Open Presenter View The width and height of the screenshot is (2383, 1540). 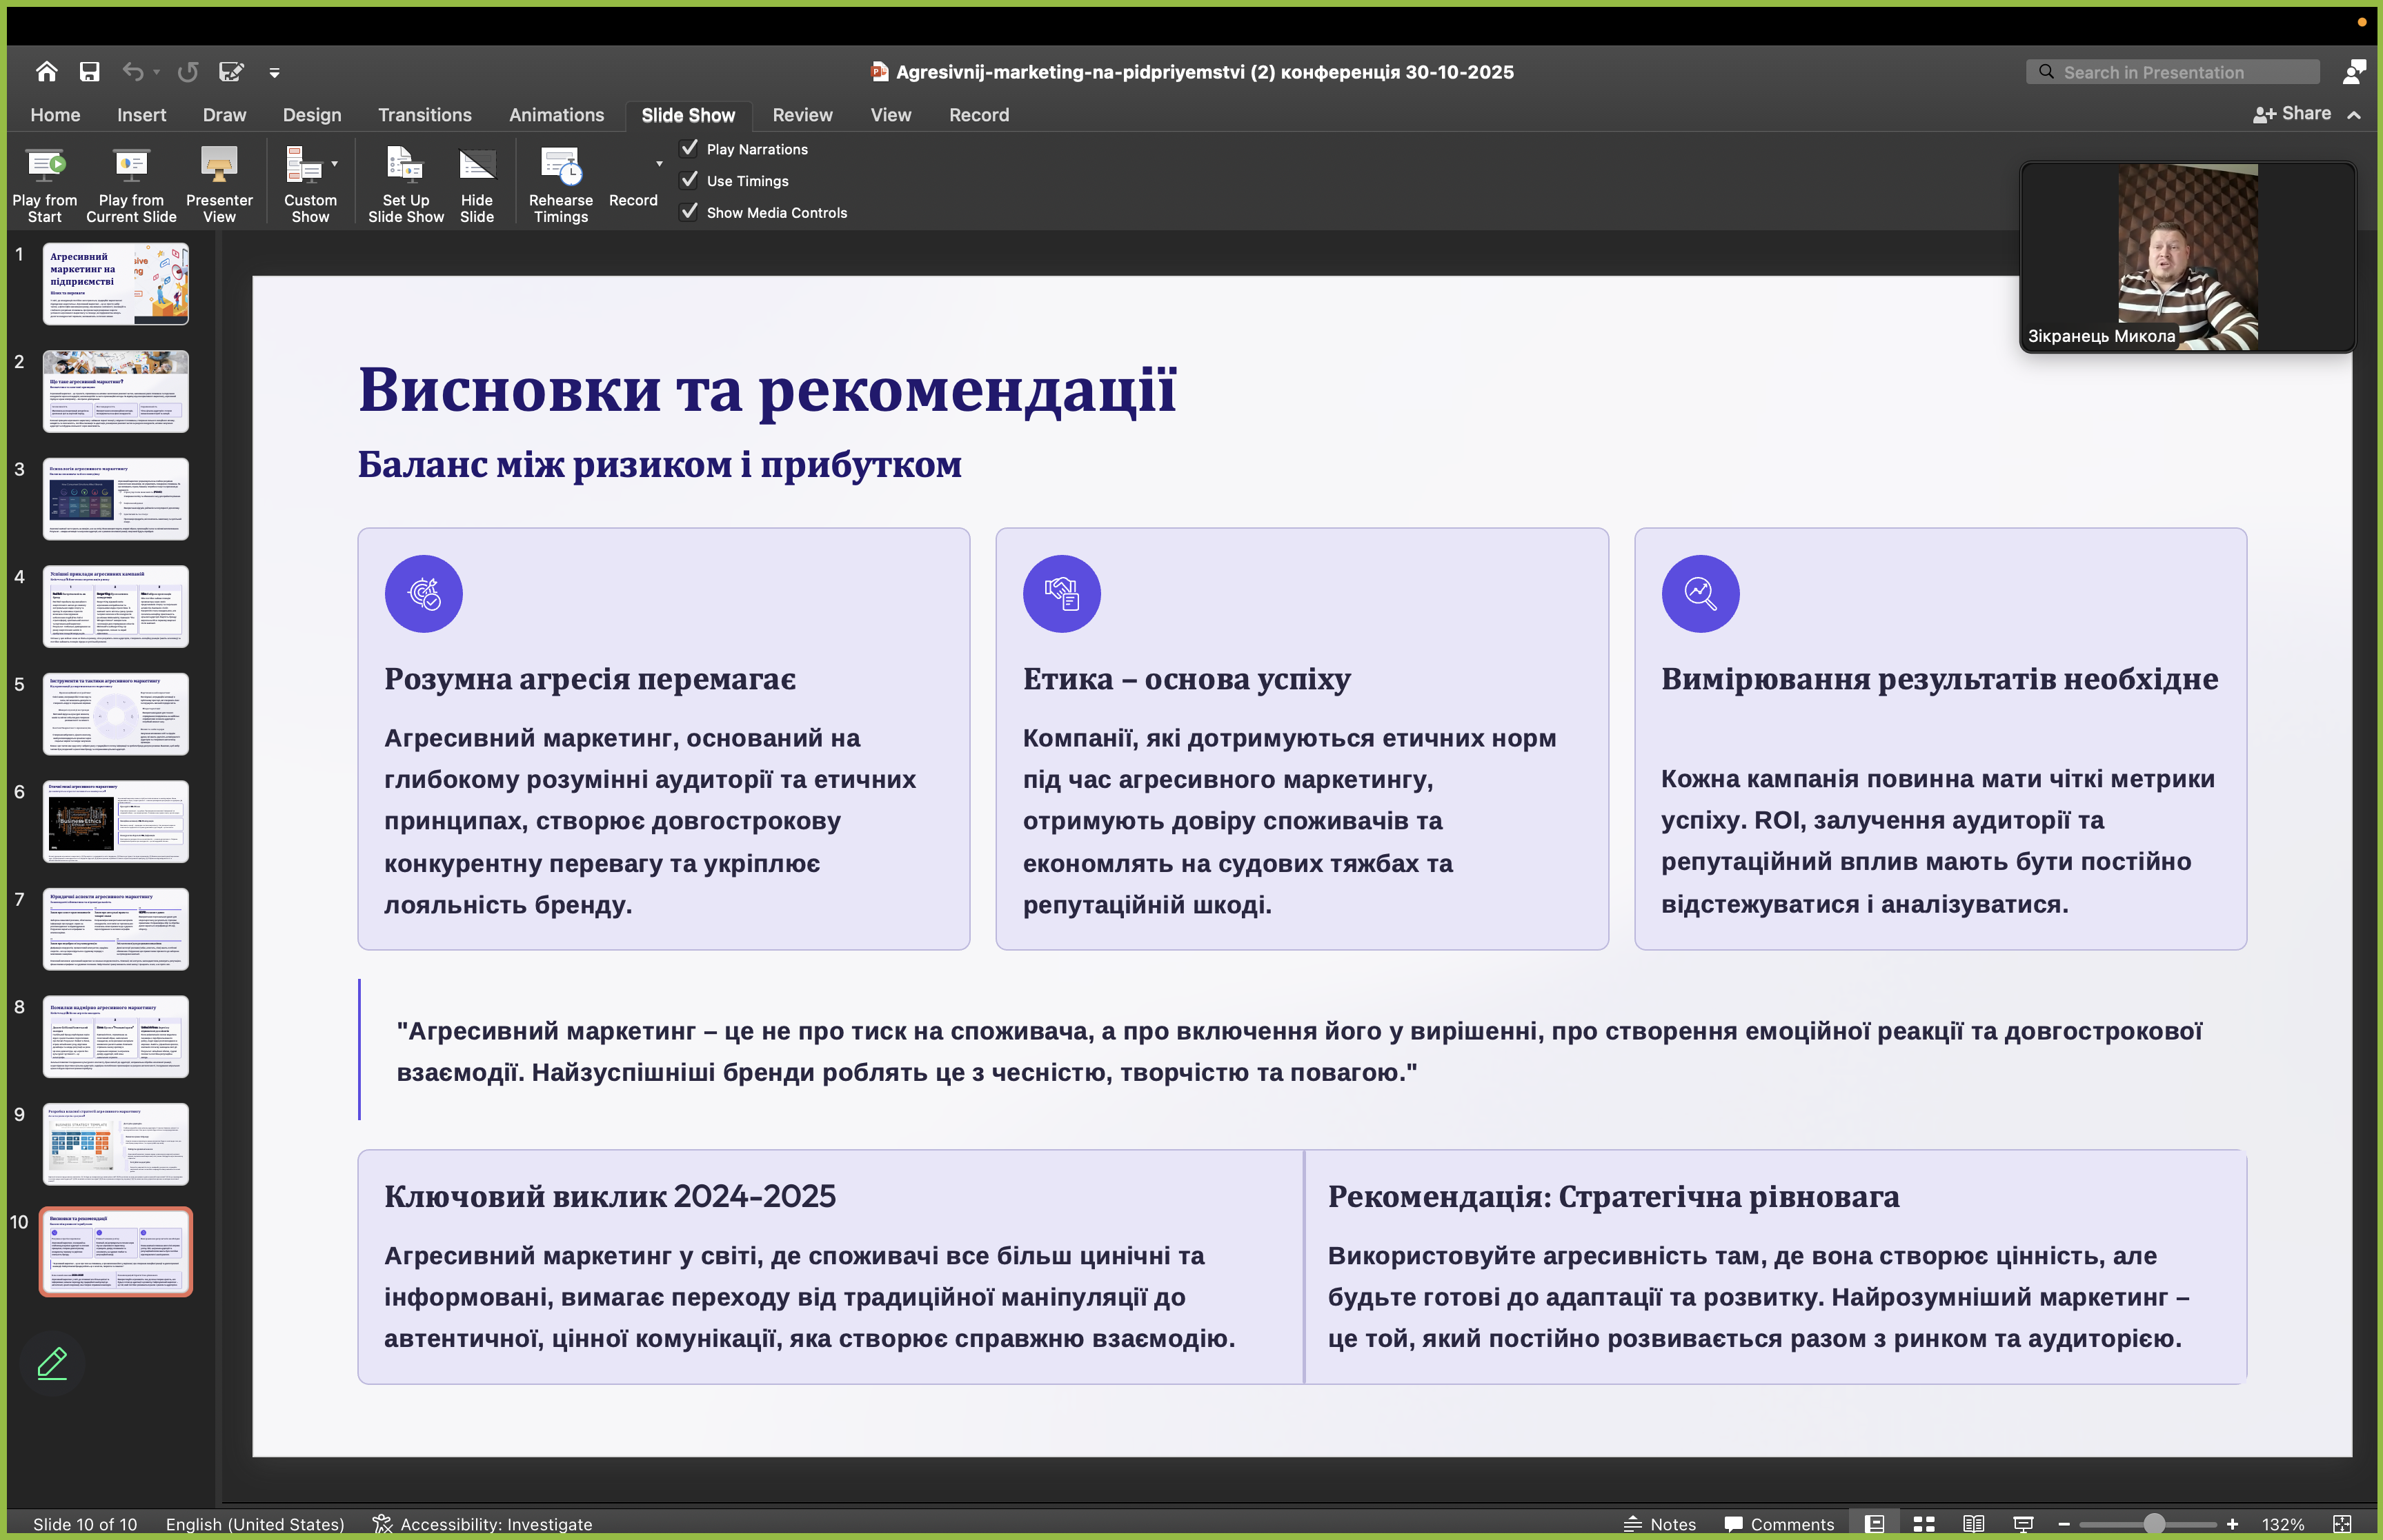pyautogui.click(x=219, y=165)
